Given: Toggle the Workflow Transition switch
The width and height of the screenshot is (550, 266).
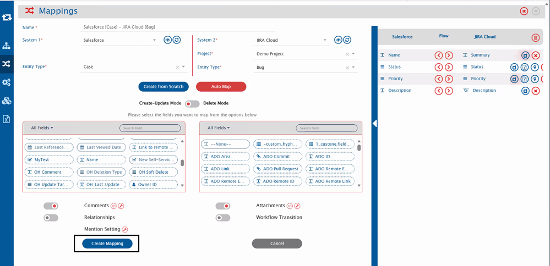Looking at the screenshot, I should [223, 218].
